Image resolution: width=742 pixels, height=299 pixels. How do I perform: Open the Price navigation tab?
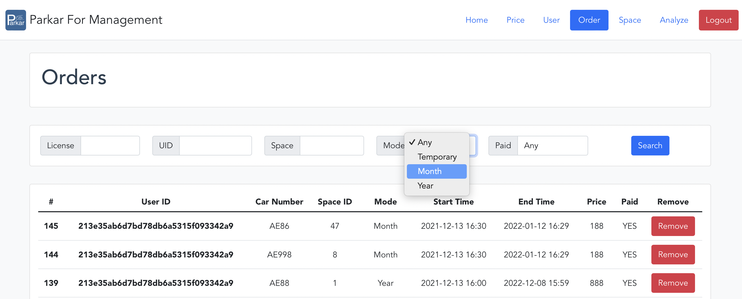point(515,20)
